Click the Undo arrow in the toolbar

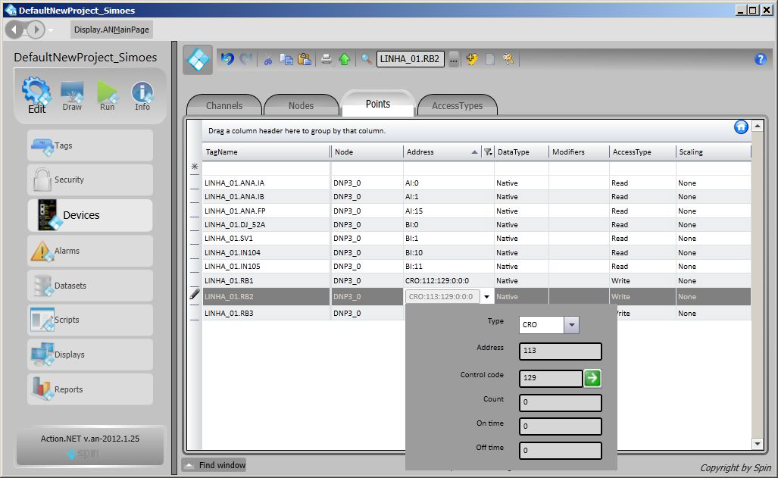coord(227,59)
